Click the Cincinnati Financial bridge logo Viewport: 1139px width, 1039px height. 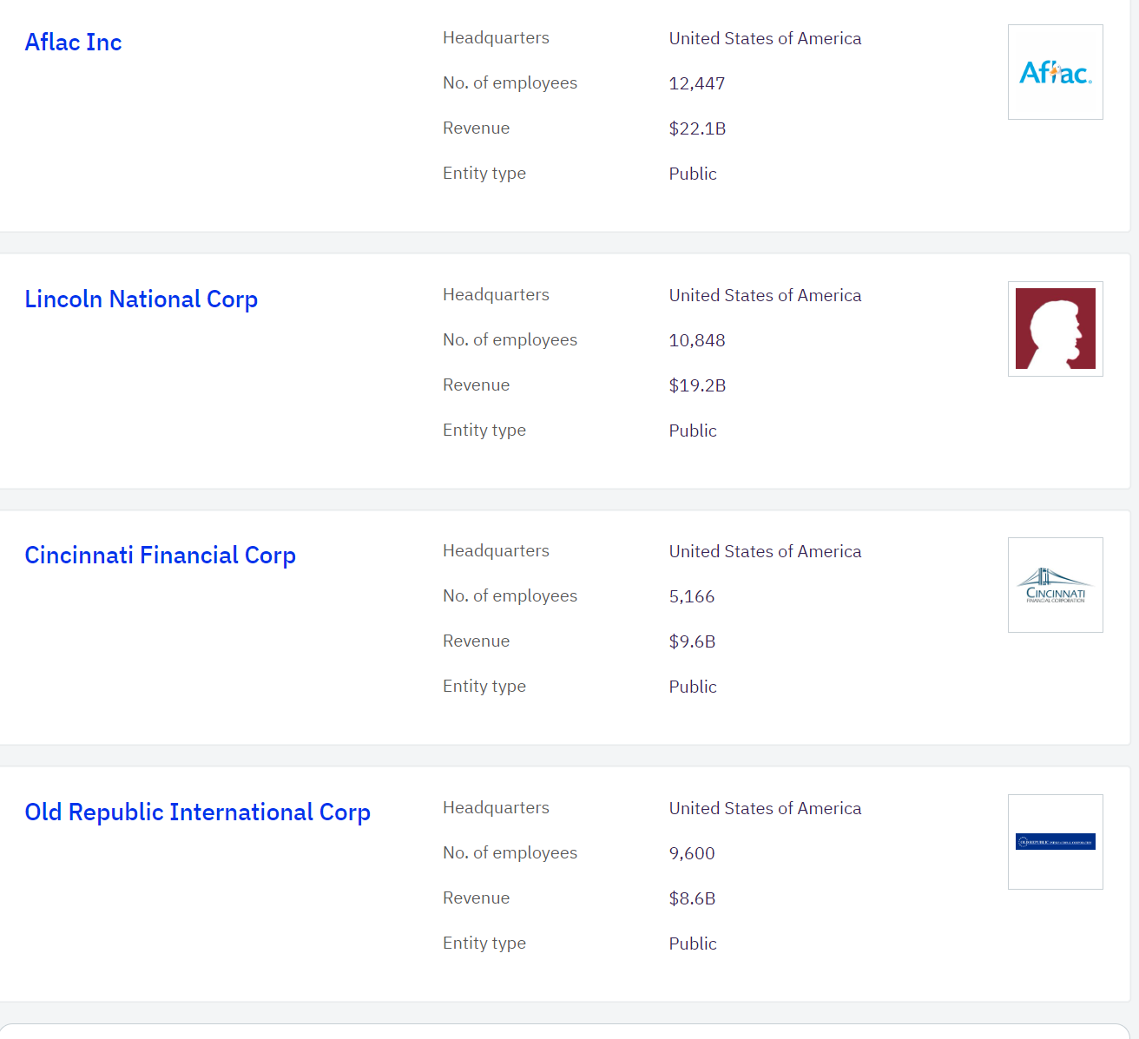(x=1055, y=585)
